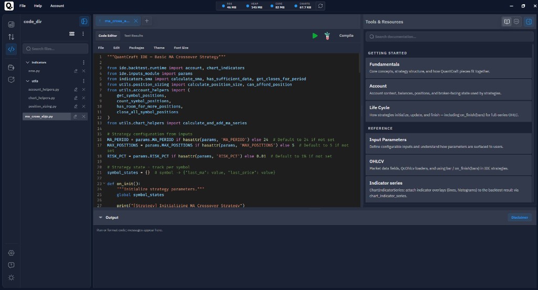
Task: Rename chart_helpers.py with its pencil icon
Action: pyautogui.click(x=76, y=98)
